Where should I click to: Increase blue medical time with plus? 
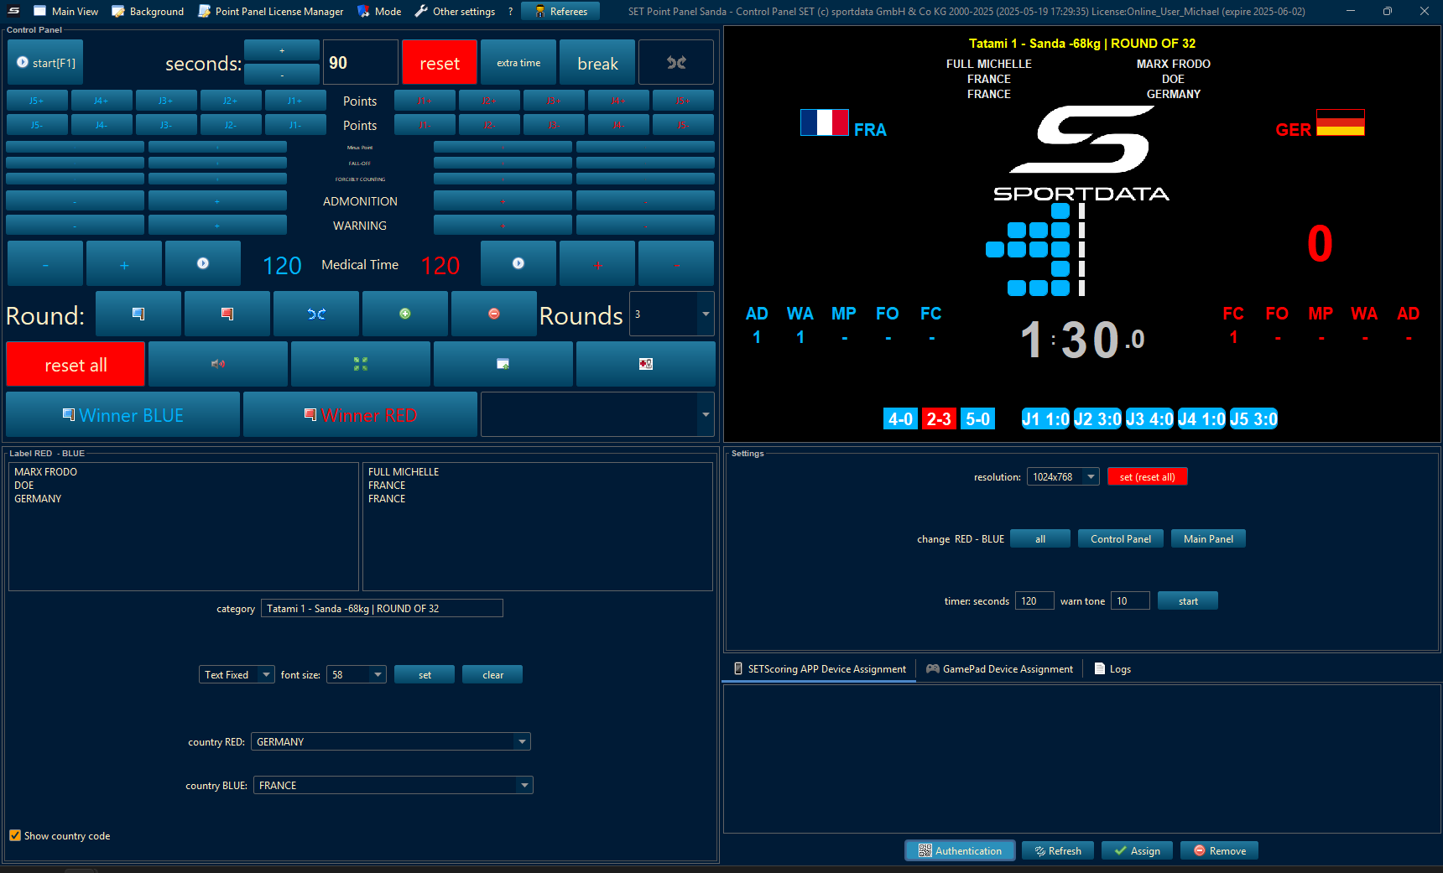point(124,263)
